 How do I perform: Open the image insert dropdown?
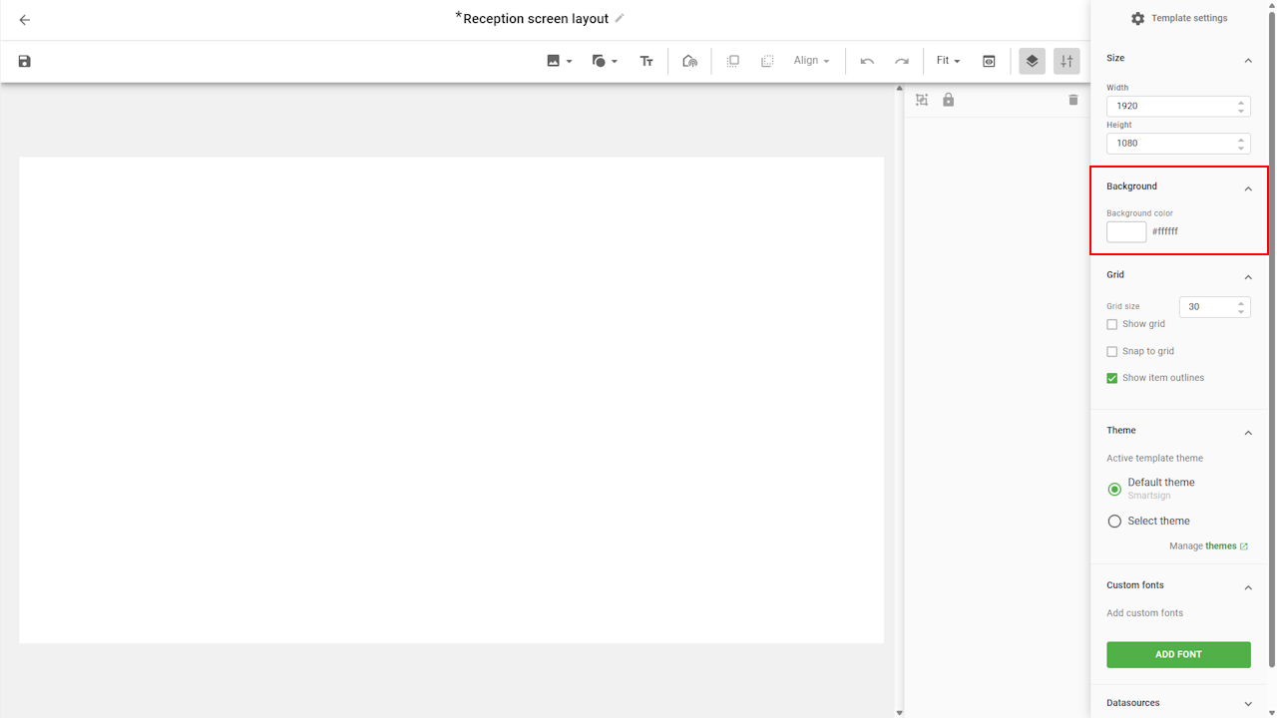coord(559,62)
